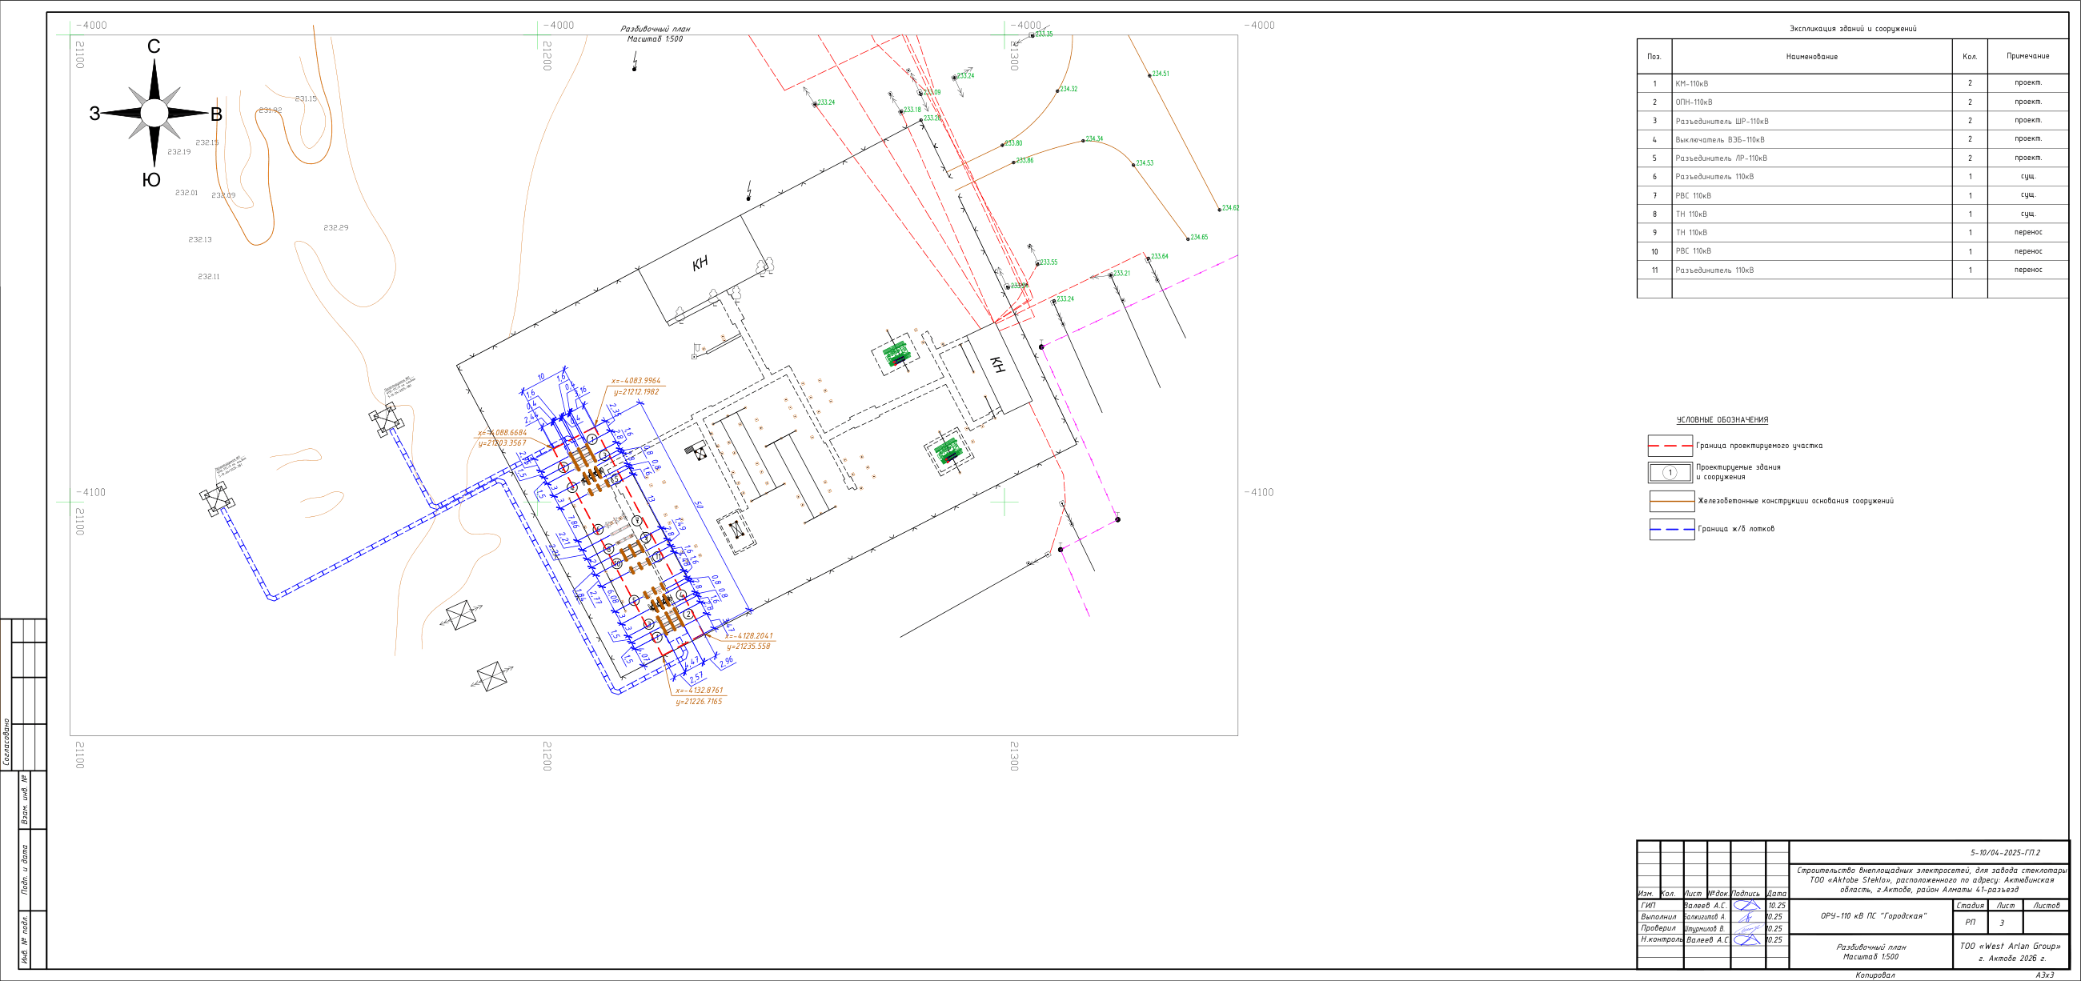Select the red dashed boundary sample in legend
Screen dimensions: 2081x981
pos(1670,446)
